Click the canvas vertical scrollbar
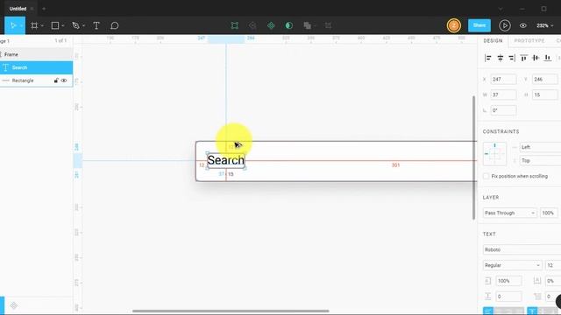This screenshot has width=561, height=315. click(x=473, y=157)
